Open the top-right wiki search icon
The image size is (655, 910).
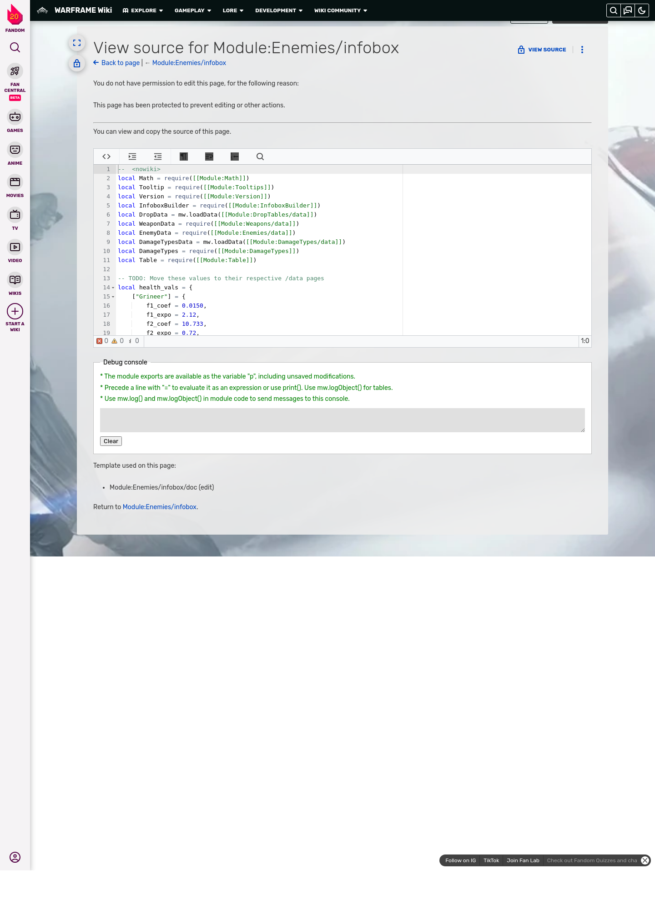[x=614, y=10]
